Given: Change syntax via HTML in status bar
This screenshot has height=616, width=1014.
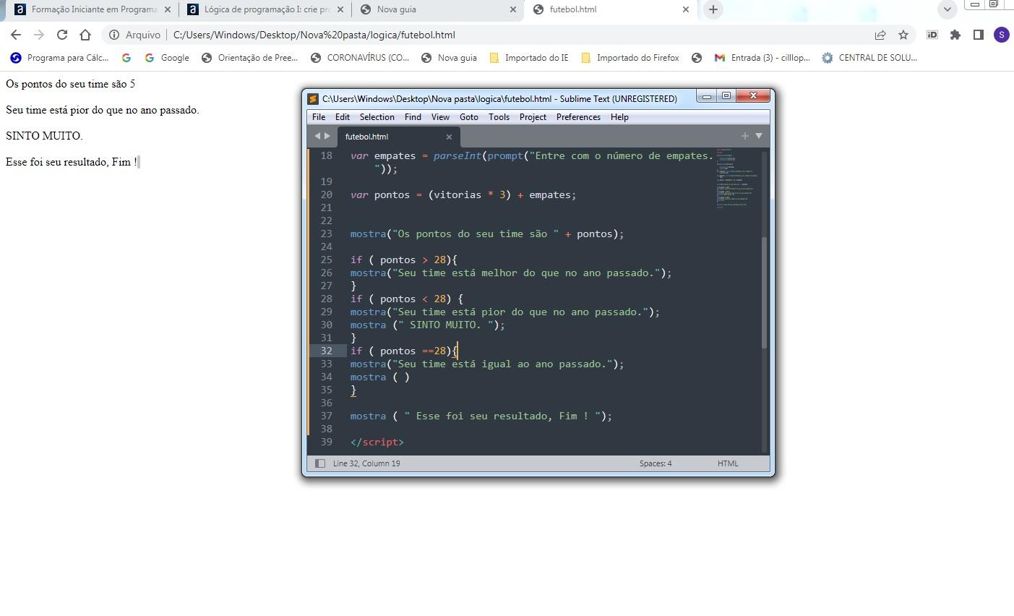Looking at the screenshot, I should [728, 463].
